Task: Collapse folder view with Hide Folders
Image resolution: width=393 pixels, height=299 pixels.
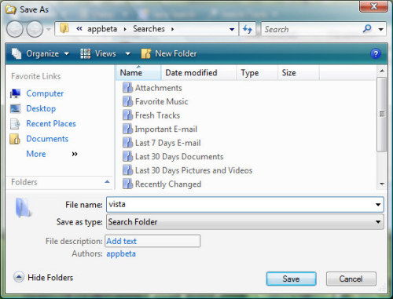Action: pos(43,277)
